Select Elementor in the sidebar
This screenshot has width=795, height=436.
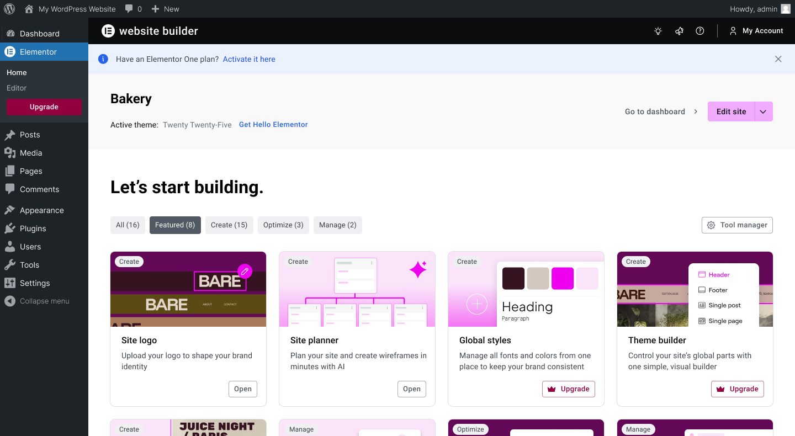44,52
